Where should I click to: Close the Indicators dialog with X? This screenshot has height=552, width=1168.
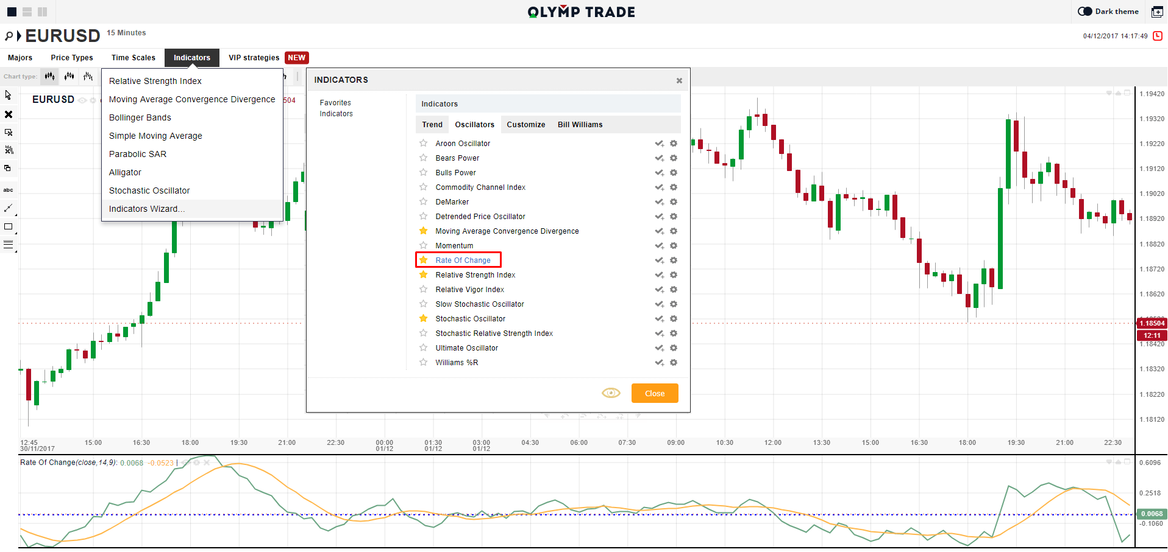click(x=679, y=80)
